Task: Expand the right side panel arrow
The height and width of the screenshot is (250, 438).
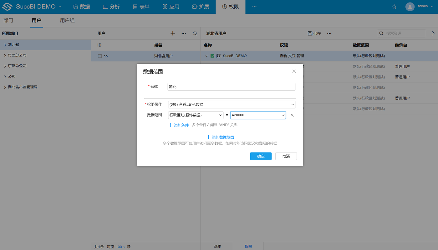Action: click(x=433, y=33)
